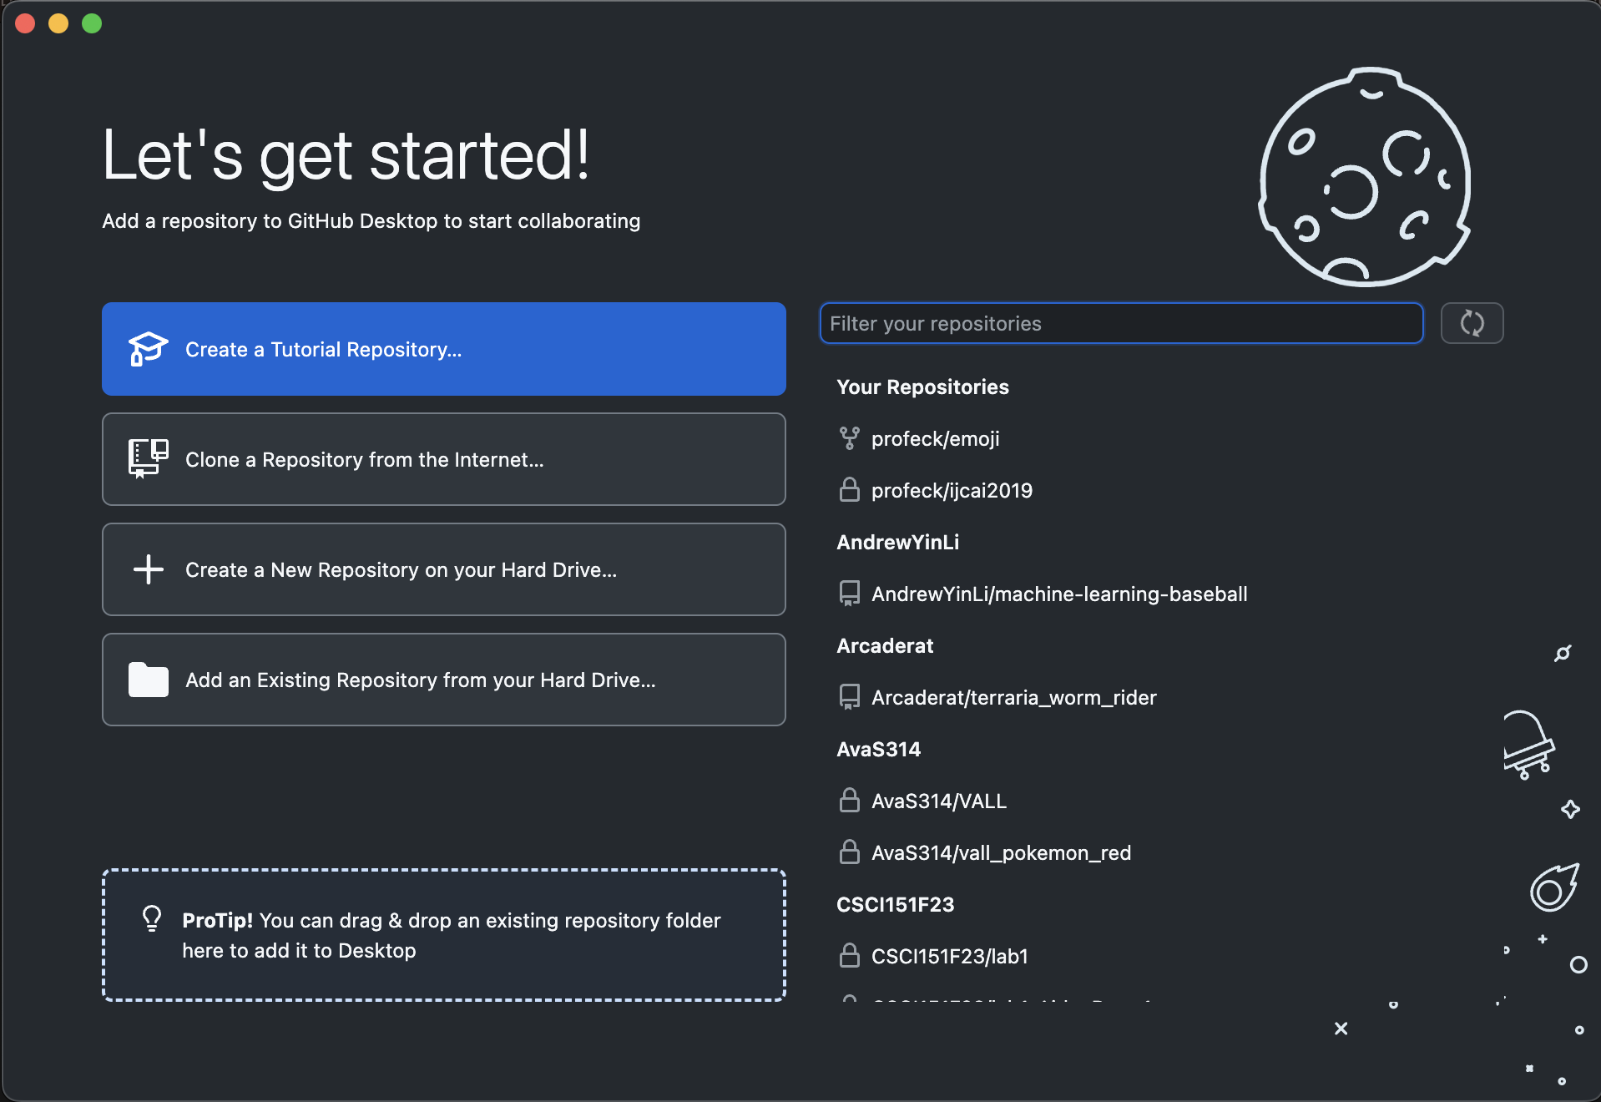This screenshot has width=1601, height=1102.
Task: Click the repo icon beside machine-learning-baseball
Action: point(849,594)
